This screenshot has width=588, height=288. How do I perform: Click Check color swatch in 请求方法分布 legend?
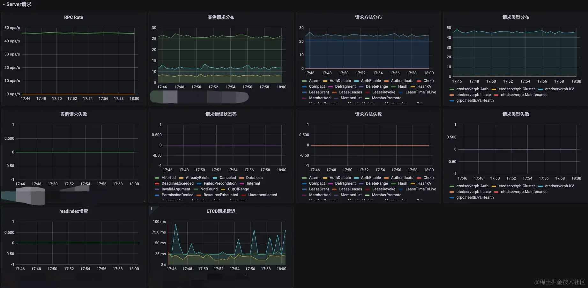[419, 81]
